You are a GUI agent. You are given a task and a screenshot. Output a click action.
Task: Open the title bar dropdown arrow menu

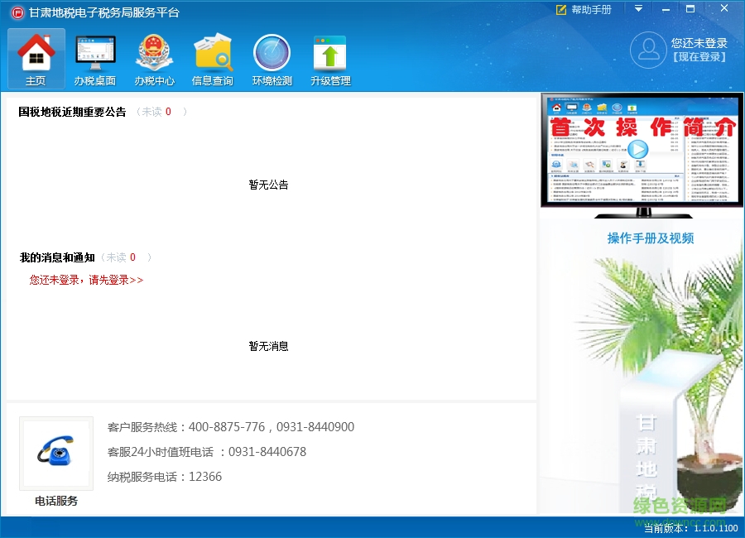637,10
